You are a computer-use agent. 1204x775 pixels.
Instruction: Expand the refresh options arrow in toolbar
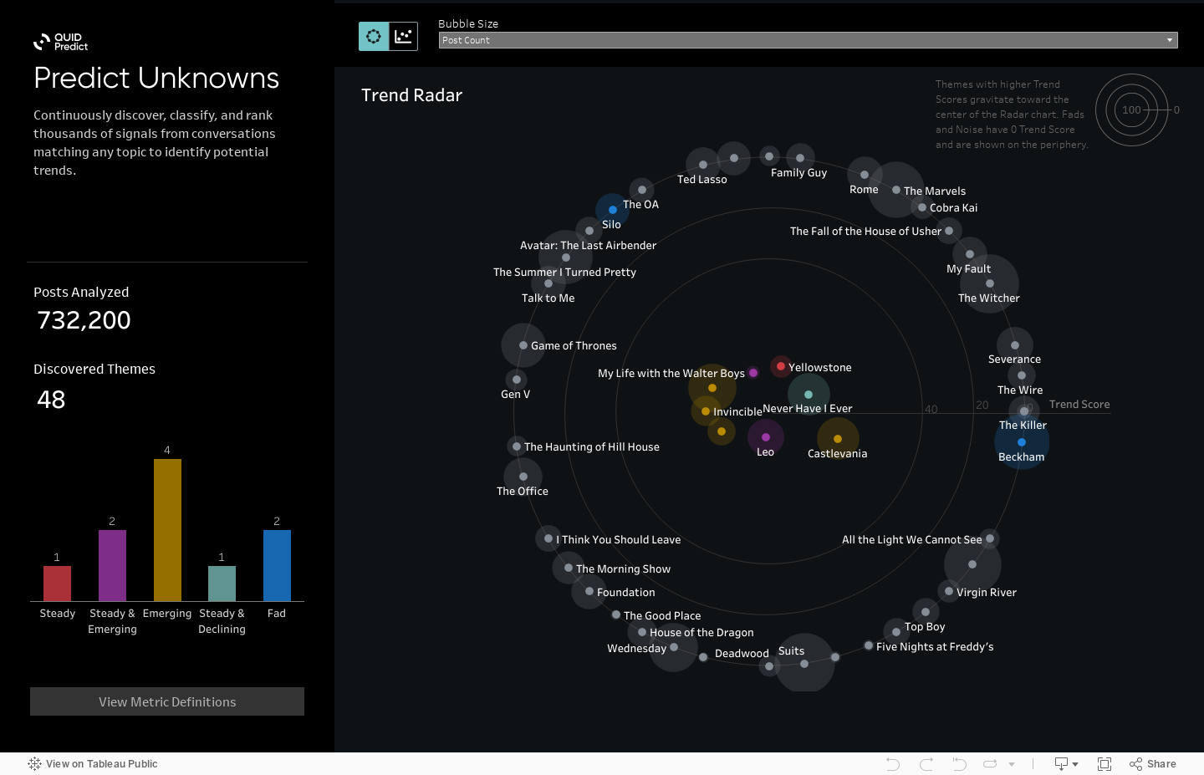click(1012, 764)
